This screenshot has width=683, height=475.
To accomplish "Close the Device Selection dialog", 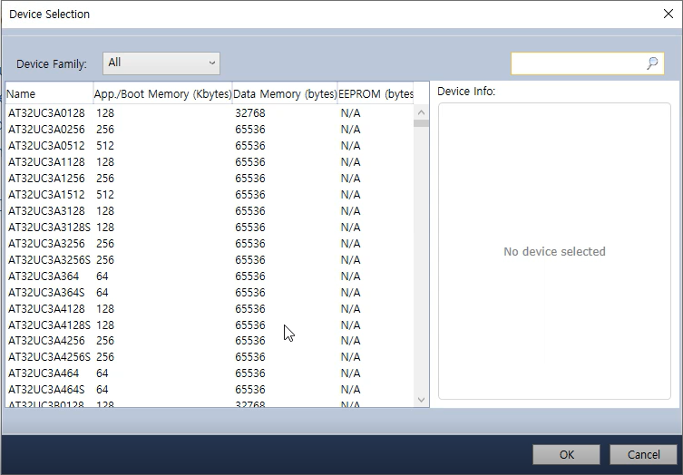I will (x=668, y=14).
